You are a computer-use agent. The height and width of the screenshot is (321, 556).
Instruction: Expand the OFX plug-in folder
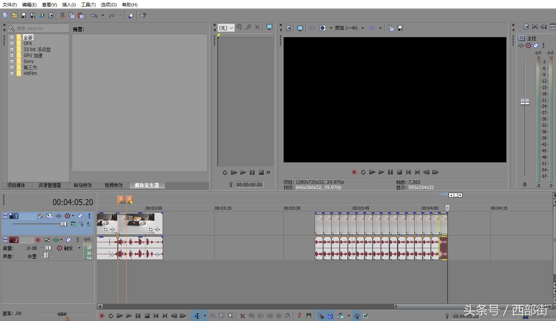click(12, 43)
